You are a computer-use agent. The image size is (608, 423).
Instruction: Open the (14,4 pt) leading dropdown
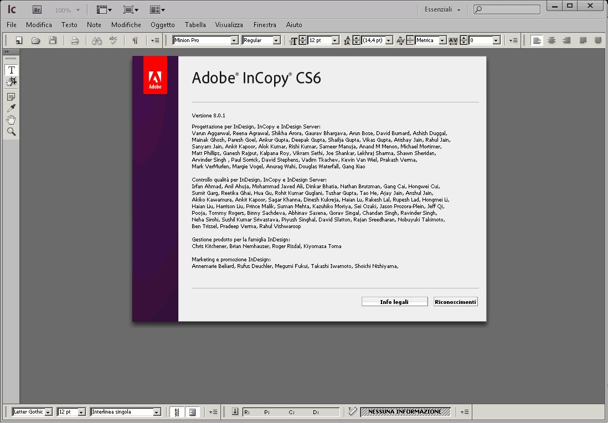389,40
